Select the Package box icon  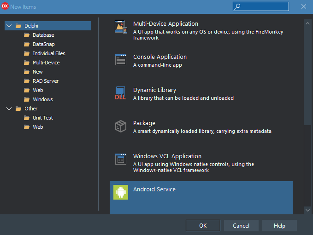point(121,126)
